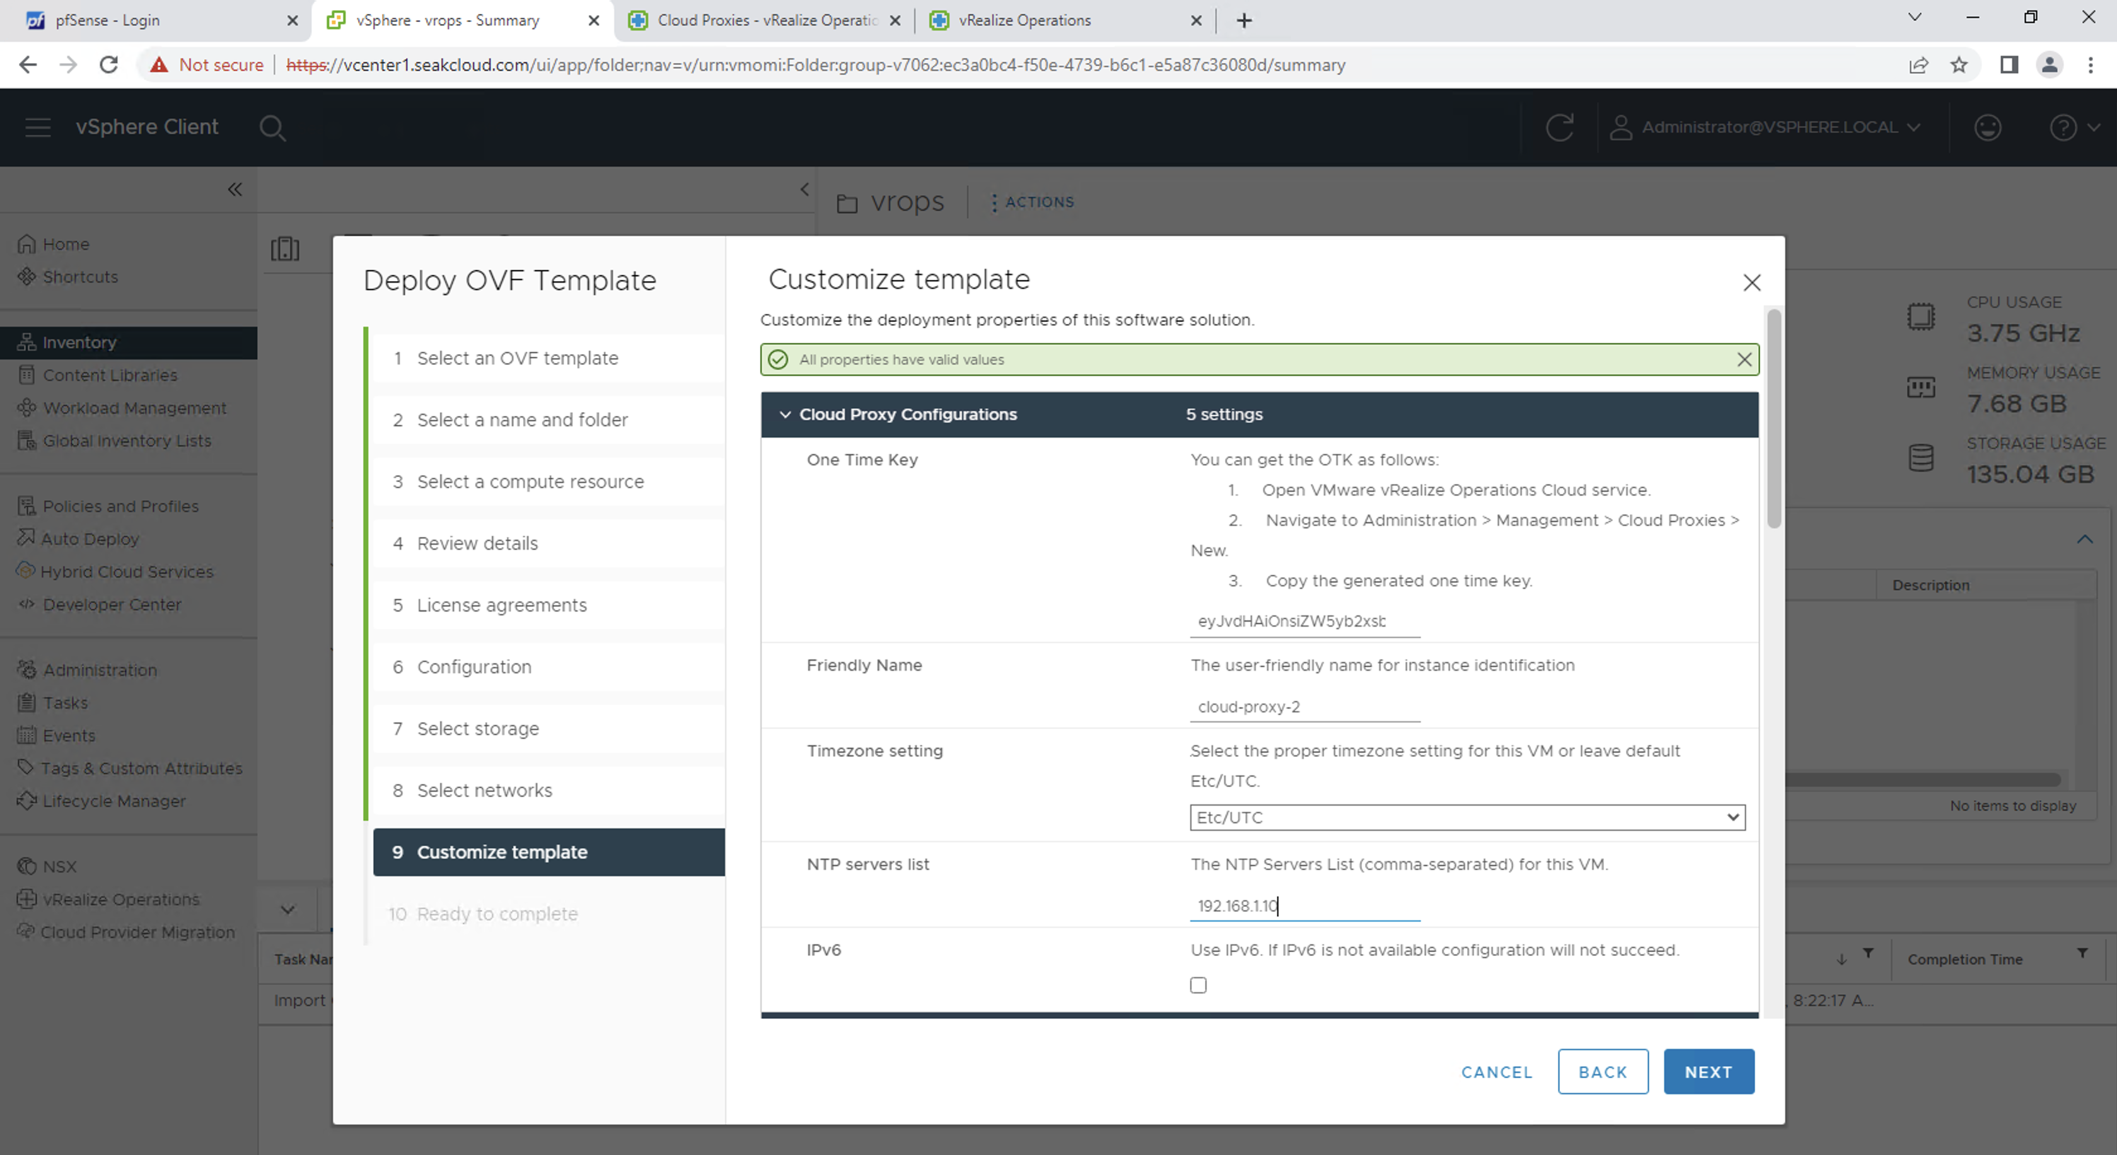Refresh vSphere Client with the circular arrow icon
Screen dimensions: 2117x1155
(x=1559, y=127)
